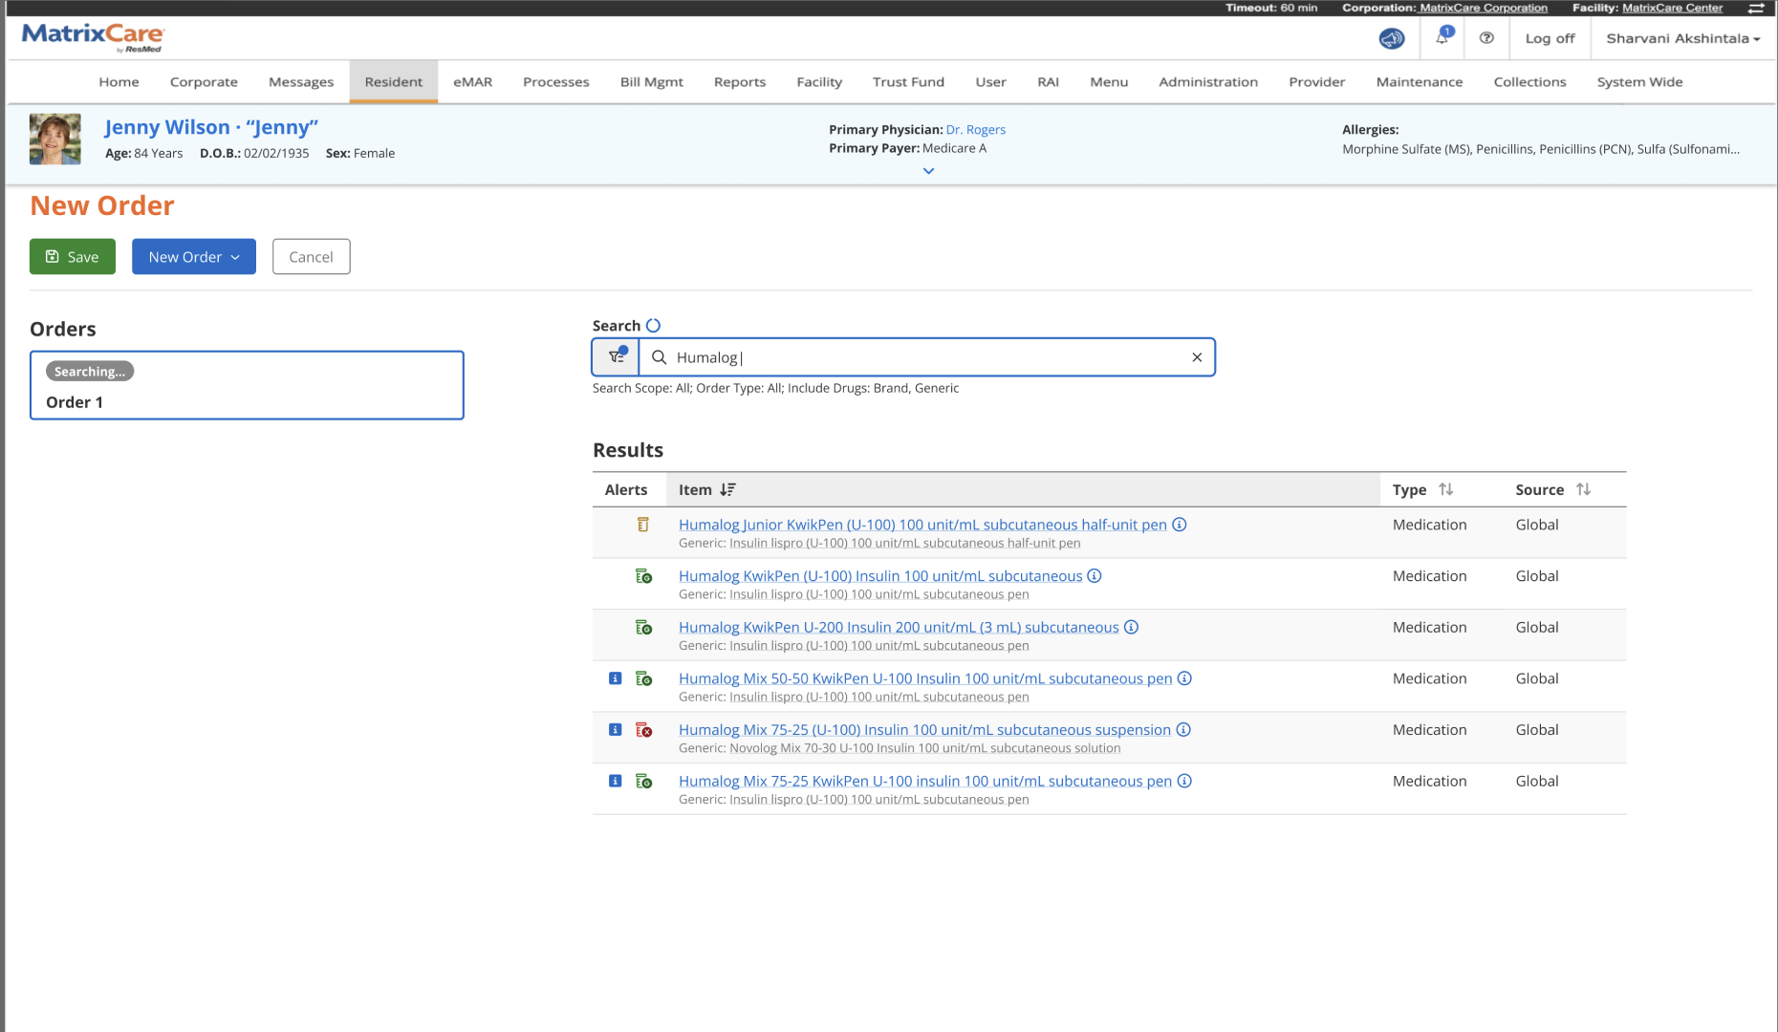
Task: Open the Home menu
Action: coord(119,82)
